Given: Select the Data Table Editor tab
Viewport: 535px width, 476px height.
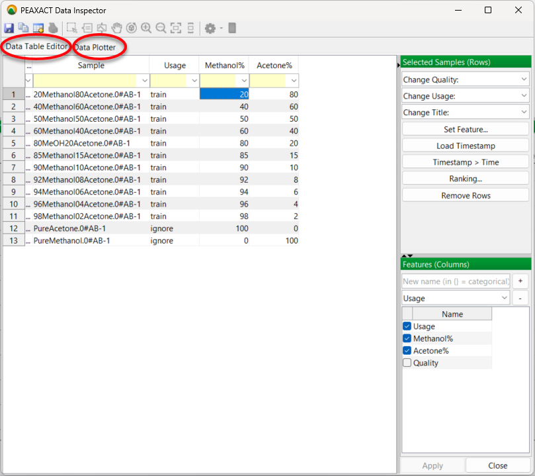Looking at the screenshot, I should [x=36, y=47].
